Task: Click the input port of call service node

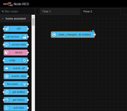Action: (4, 37)
